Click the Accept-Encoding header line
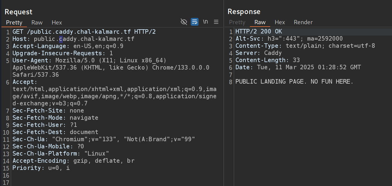 (73, 161)
